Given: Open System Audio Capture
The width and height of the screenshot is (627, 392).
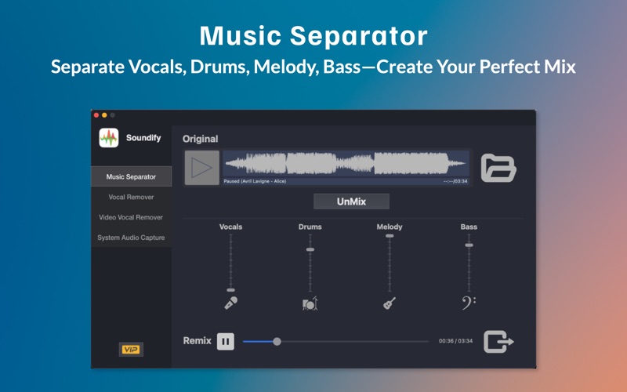Looking at the screenshot, I should [x=131, y=238].
